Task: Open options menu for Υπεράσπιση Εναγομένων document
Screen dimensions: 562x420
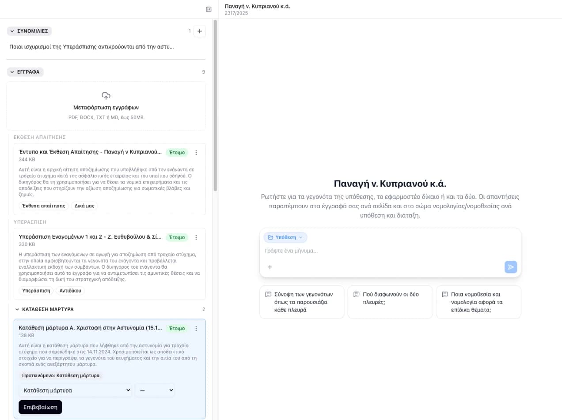Action: 196,237
